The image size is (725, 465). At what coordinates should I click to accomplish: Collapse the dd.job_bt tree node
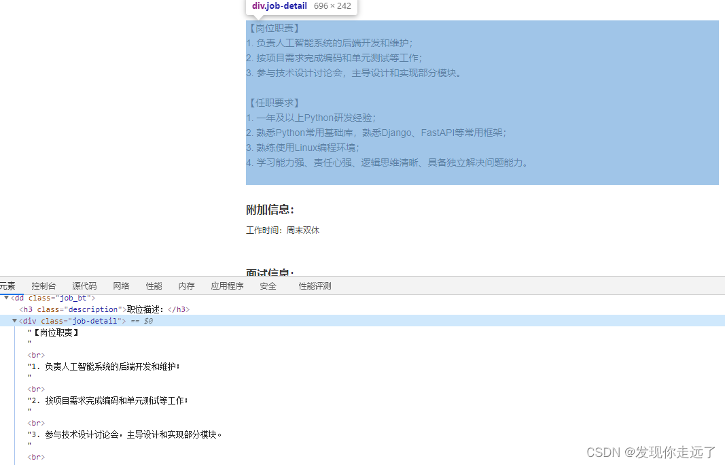tap(5, 297)
